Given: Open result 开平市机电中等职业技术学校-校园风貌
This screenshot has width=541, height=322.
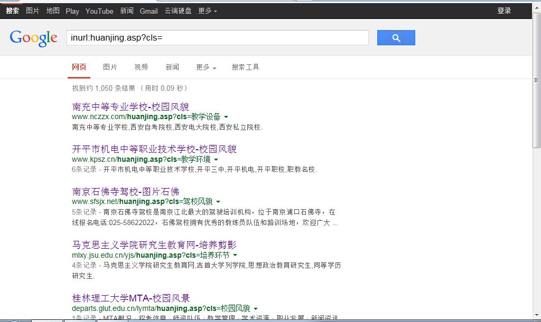Looking at the screenshot, I should click(154, 149).
